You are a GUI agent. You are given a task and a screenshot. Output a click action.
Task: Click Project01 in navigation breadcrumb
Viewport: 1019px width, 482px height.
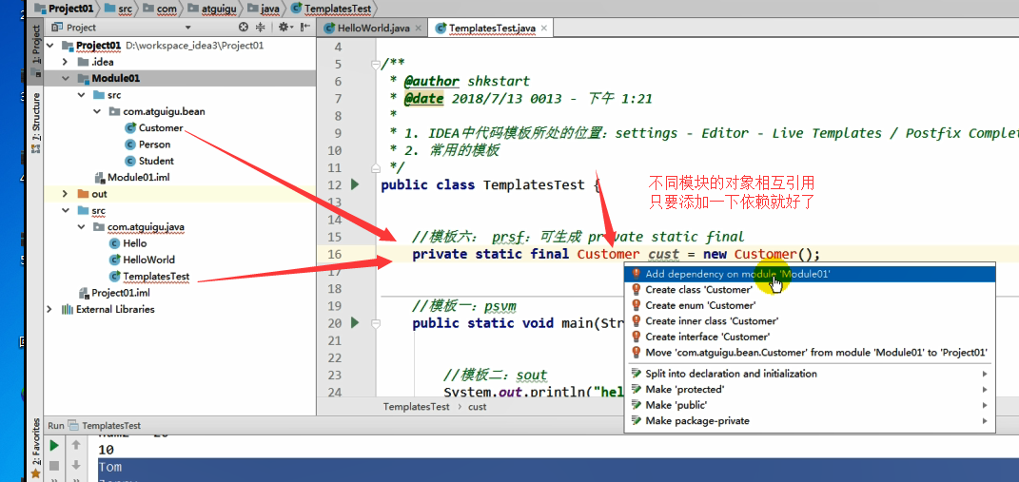coord(64,9)
